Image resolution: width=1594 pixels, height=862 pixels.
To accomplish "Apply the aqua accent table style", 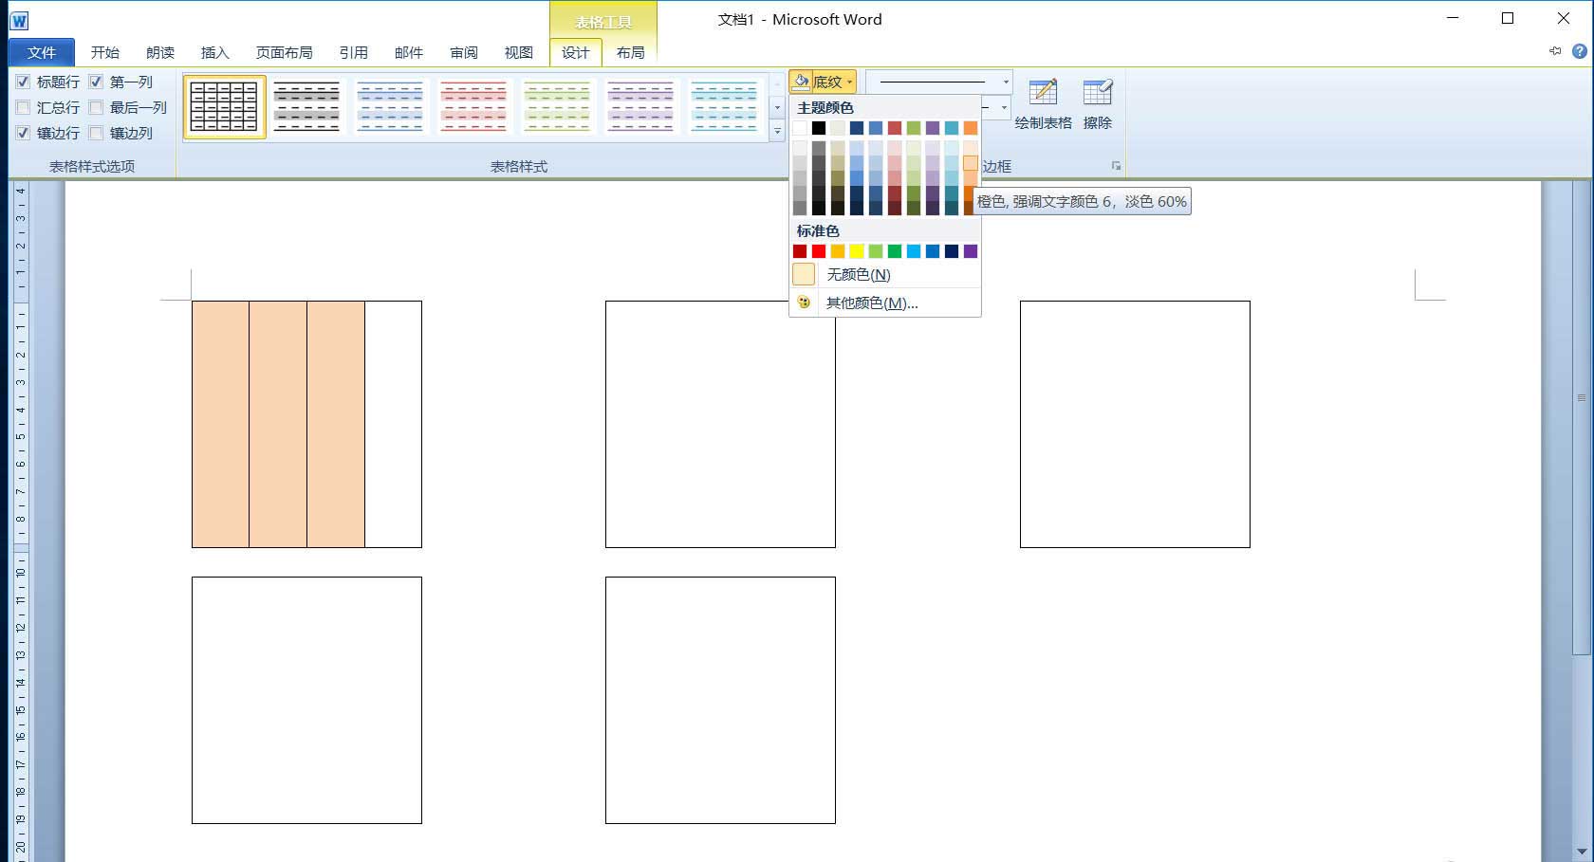I will click(x=724, y=106).
